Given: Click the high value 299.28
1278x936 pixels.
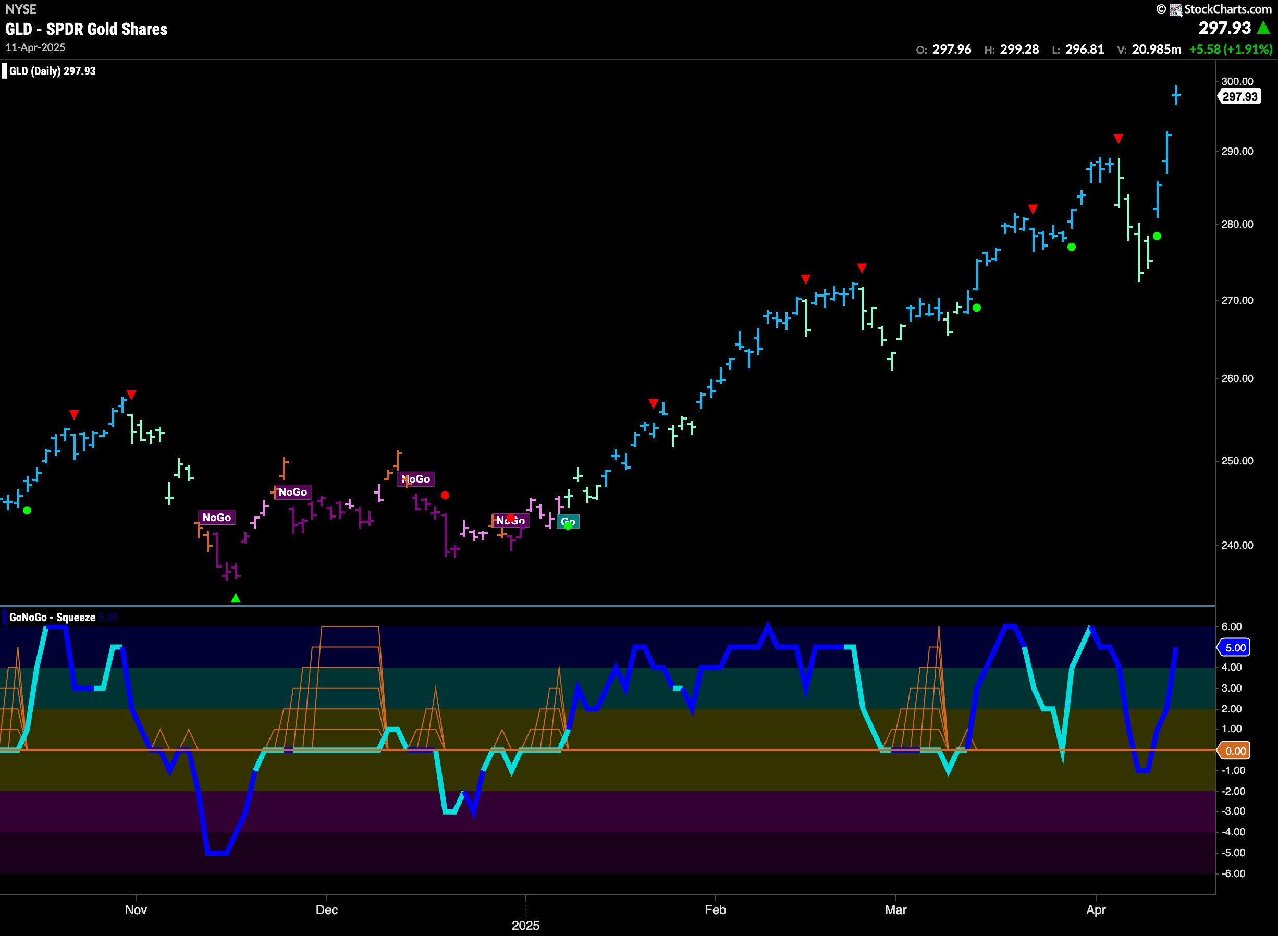Looking at the screenshot, I should (x=1019, y=50).
